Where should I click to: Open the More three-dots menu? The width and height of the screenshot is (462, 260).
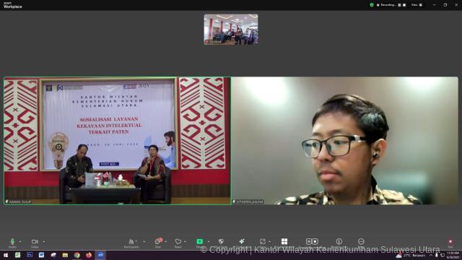pyautogui.click(x=361, y=242)
